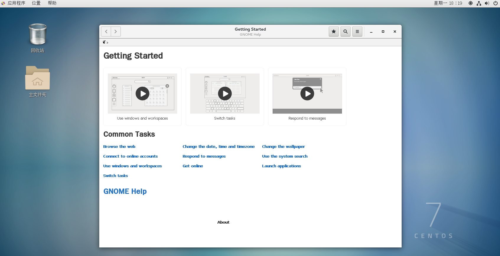Viewport: 500px width, 256px height.
Task: Go back using the left arrow button
Action: 106,32
